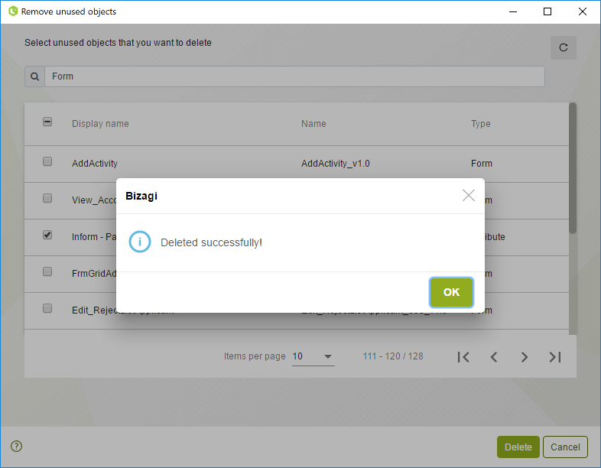Click the Name column header
The height and width of the screenshot is (468, 601).
pos(313,124)
